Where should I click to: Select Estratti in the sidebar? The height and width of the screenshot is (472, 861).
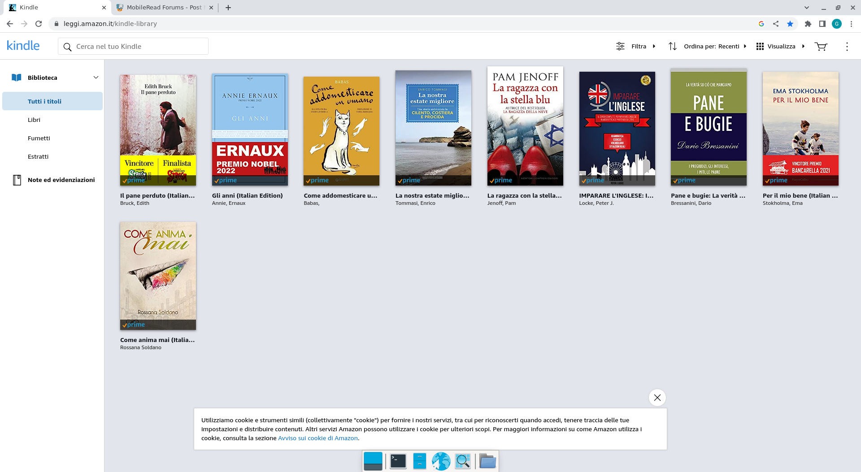pos(38,157)
